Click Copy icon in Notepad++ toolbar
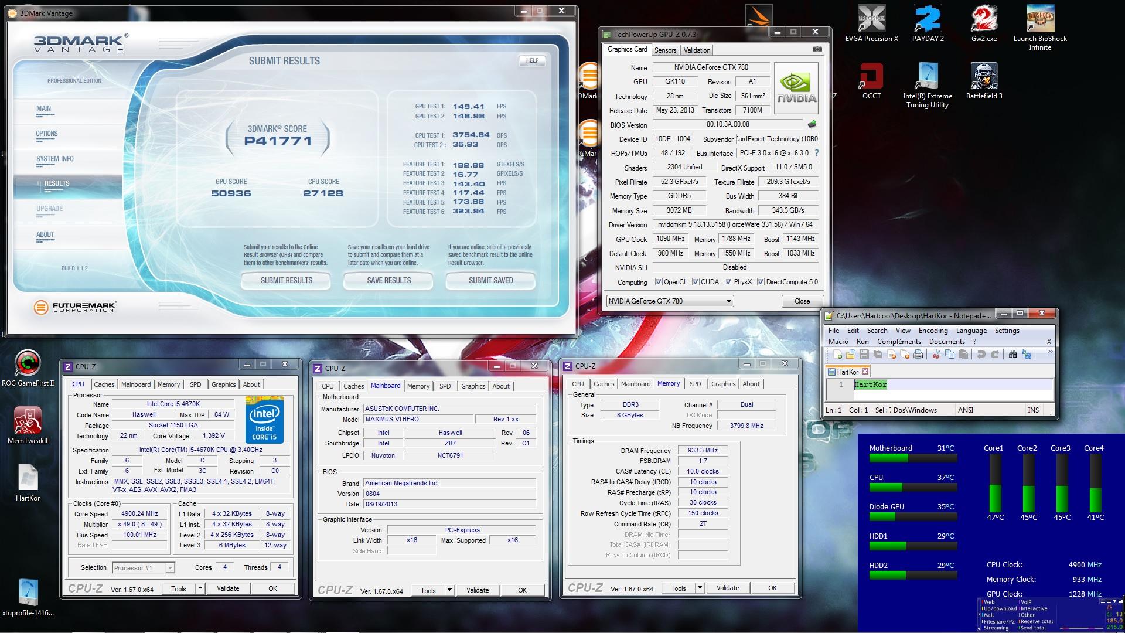This screenshot has width=1125, height=633. point(949,355)
